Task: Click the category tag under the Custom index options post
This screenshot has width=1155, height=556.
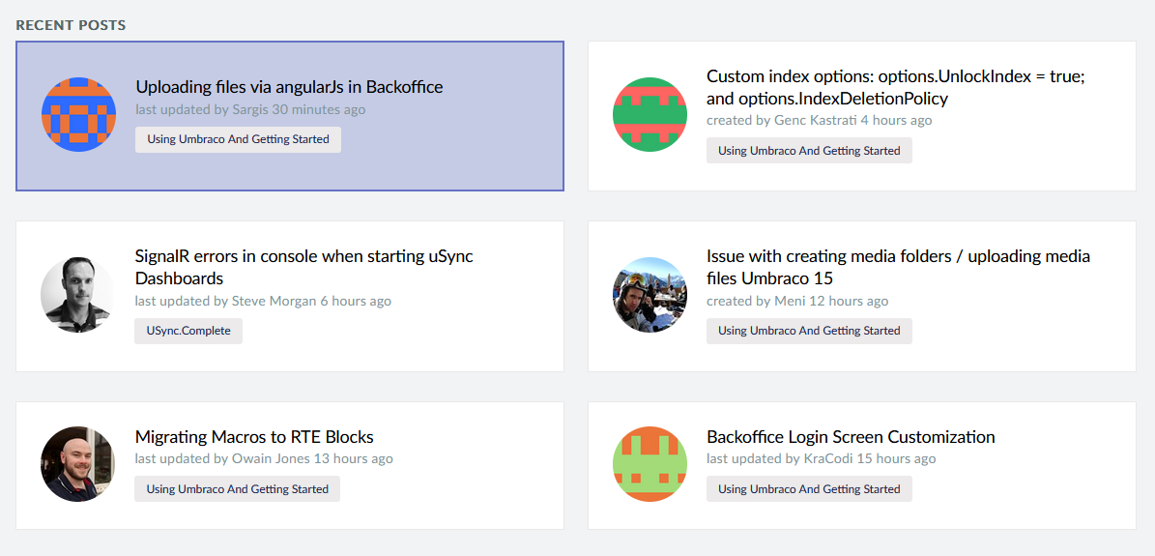Action: coord(809,151)
